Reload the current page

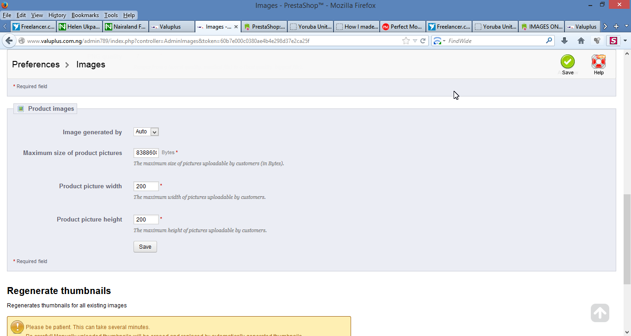click(423, 41)
